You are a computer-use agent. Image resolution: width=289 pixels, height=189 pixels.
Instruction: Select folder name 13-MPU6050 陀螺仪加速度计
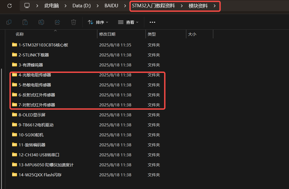pos(46,165)
